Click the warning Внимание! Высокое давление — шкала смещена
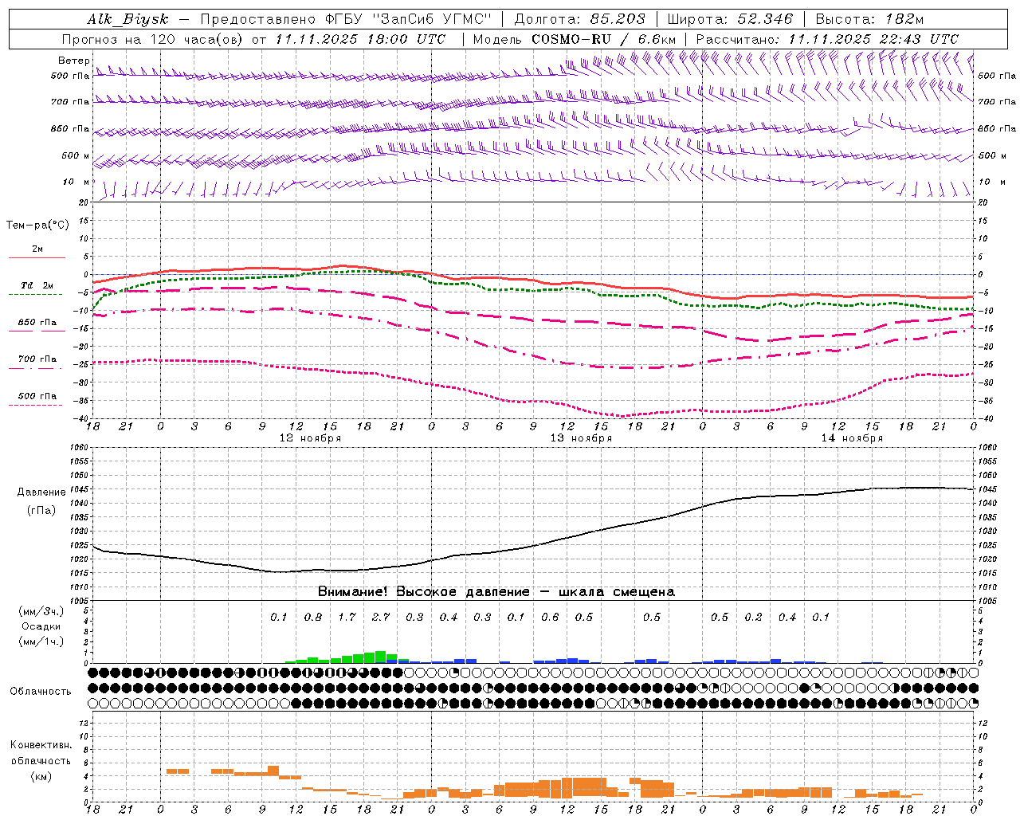This screenshot has height=816, width=1020. point(496,591)
